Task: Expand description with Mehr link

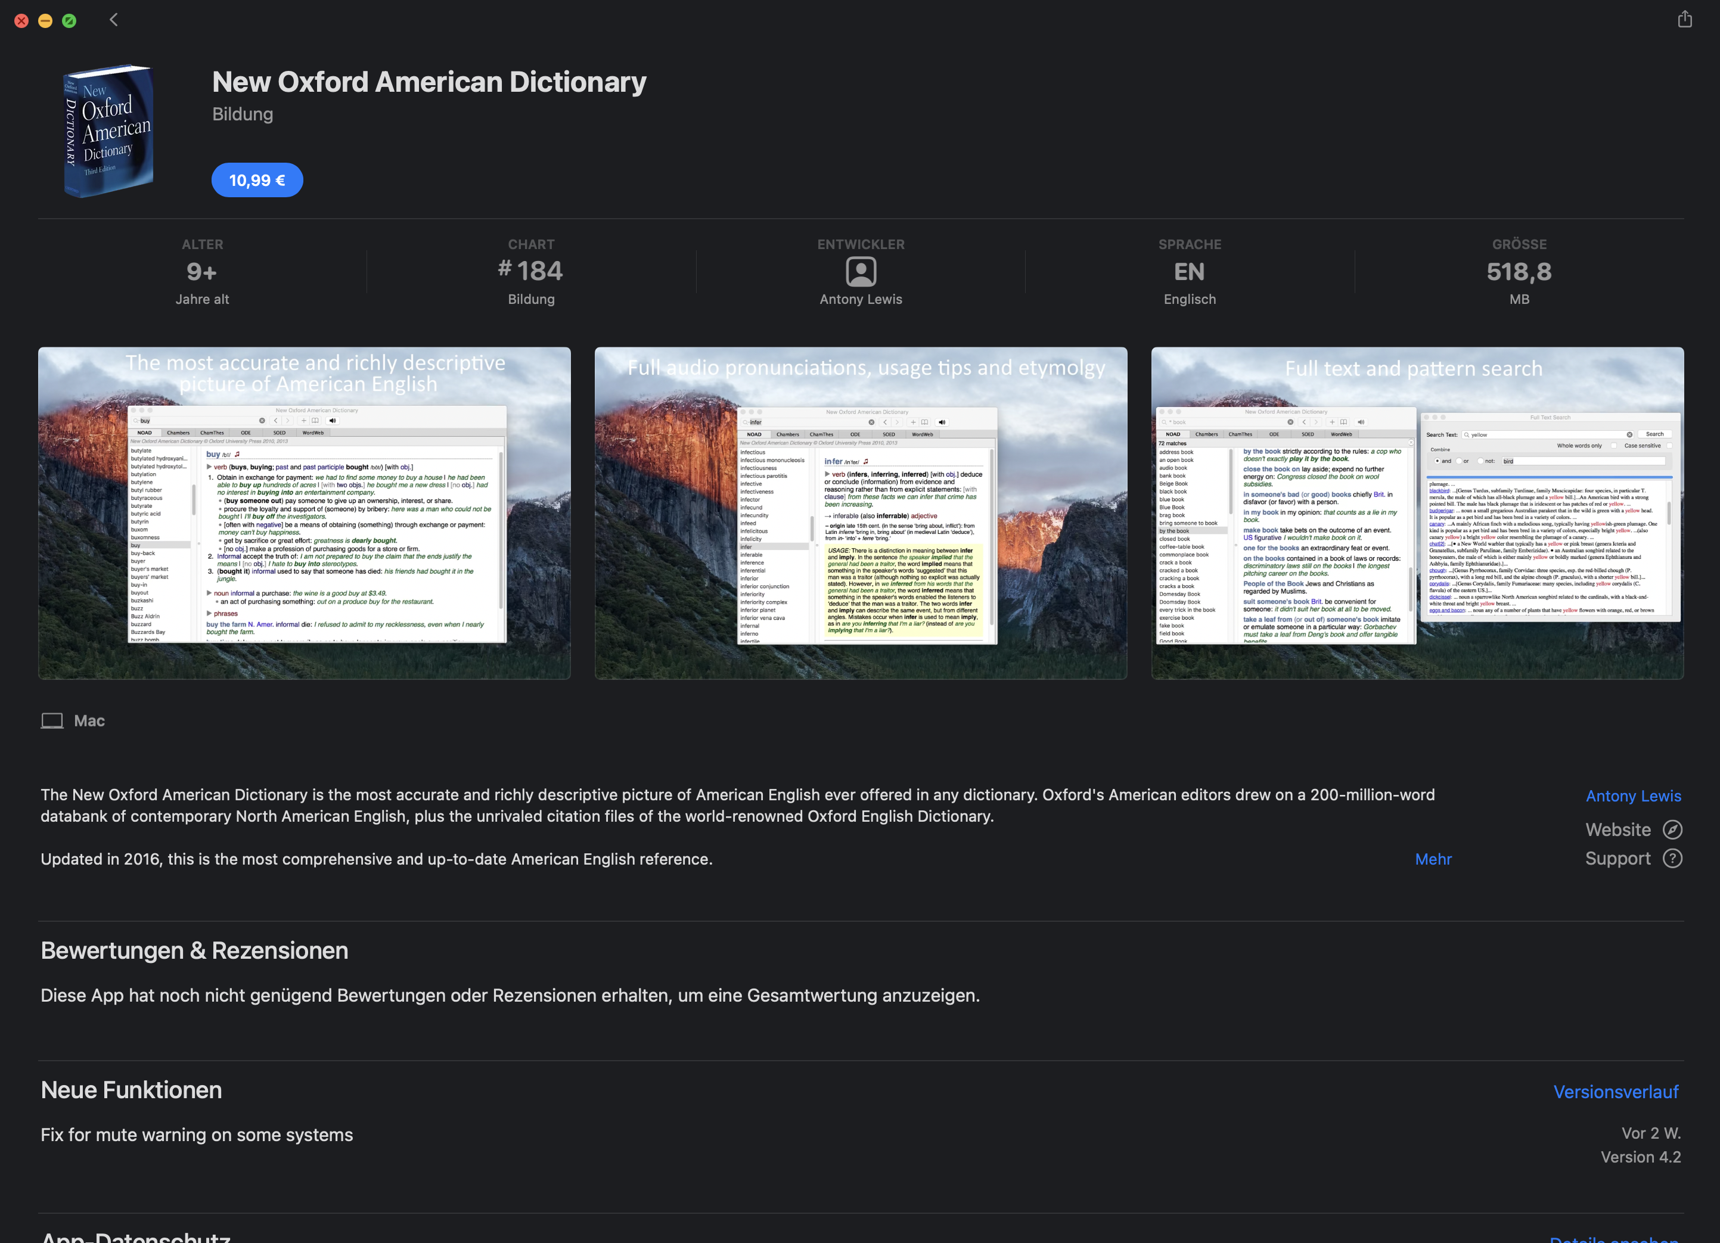Action: point(1433,859)
